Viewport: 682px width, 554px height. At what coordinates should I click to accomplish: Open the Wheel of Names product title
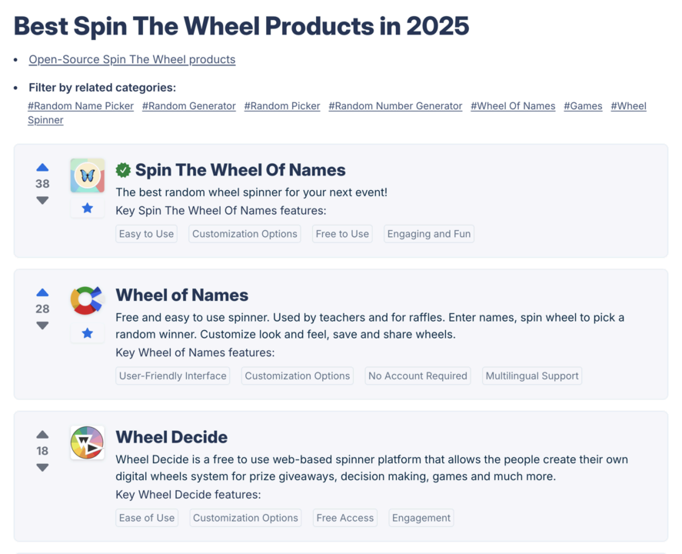[181, 295]
